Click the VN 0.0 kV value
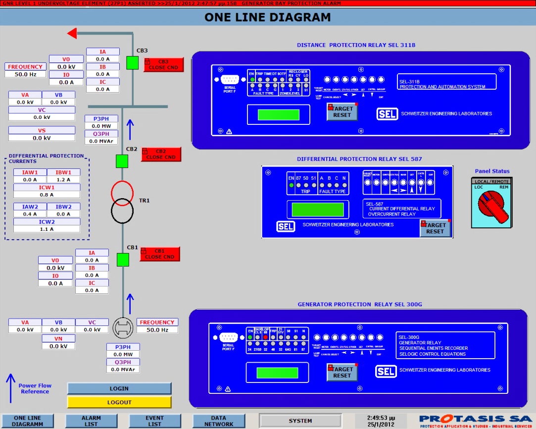The width and height of the screenshot is (536, 429). coord(58,346)
